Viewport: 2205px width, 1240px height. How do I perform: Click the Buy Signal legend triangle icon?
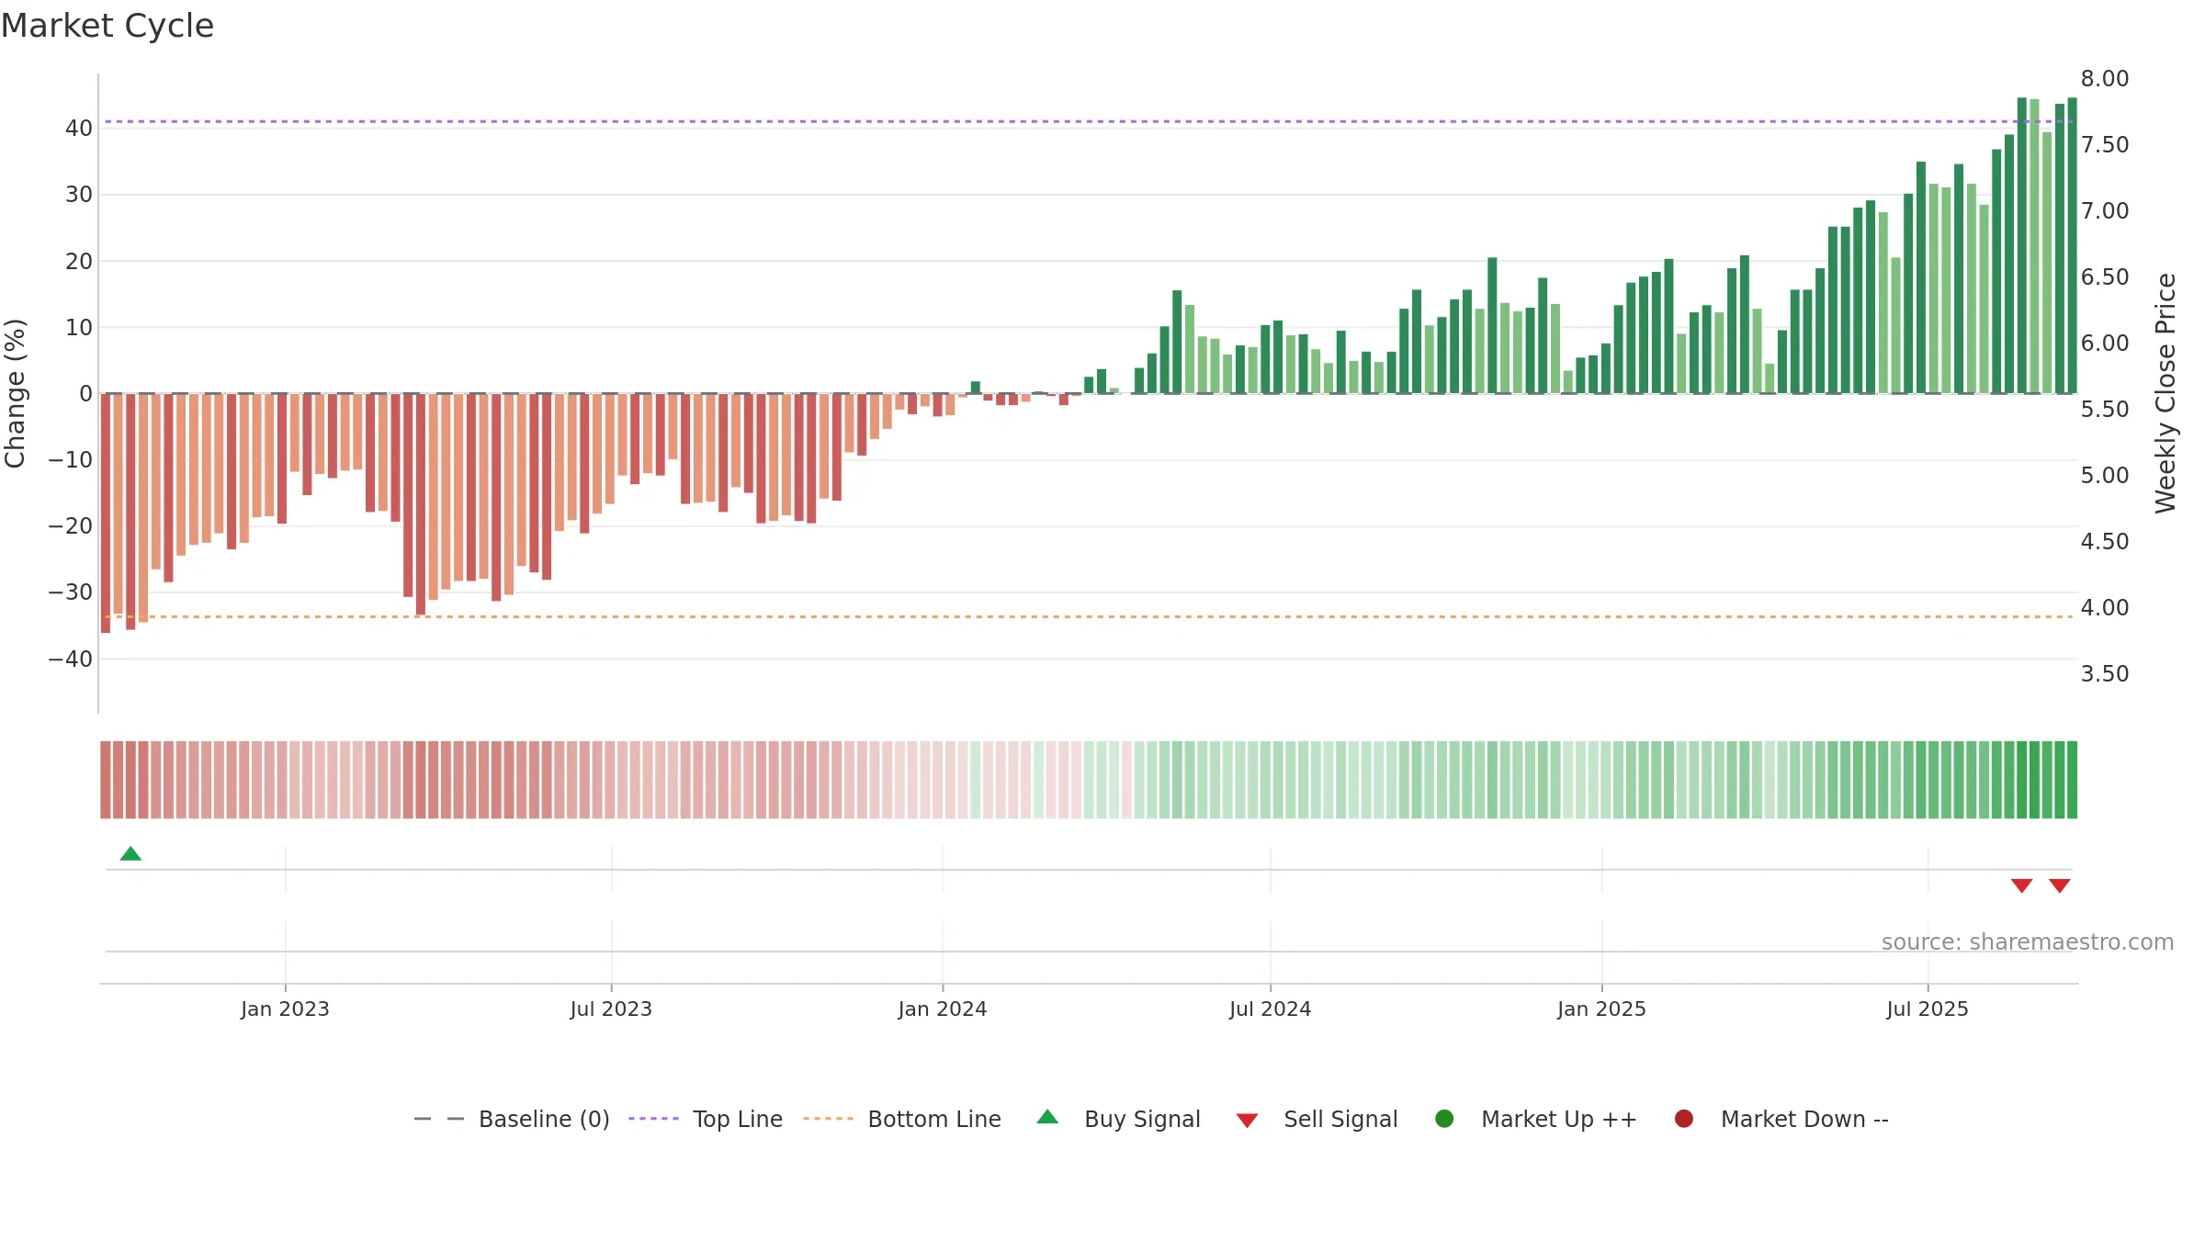click(x=1047, y=1117)
